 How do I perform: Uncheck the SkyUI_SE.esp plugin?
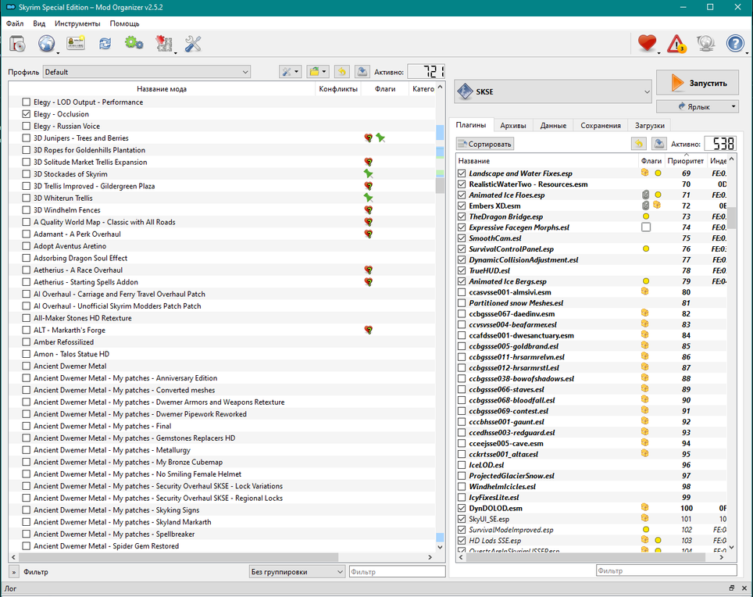pos(462,519)
